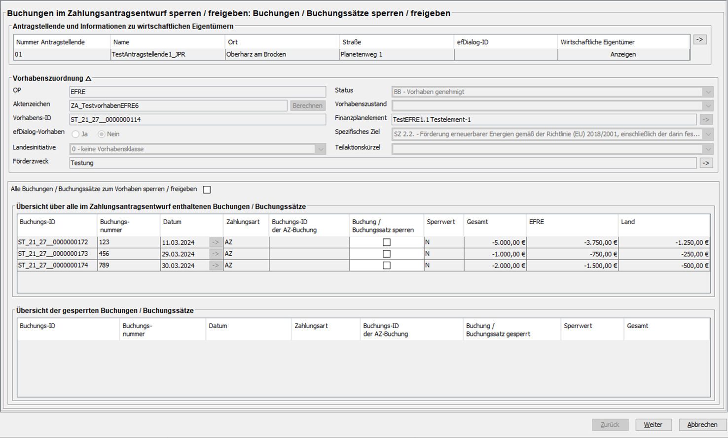728x438 pixels.
Task: Click Anzeigen for Wirtschaftliche Eigentümer
Action: pyautogui.click(x=623, y=54)
